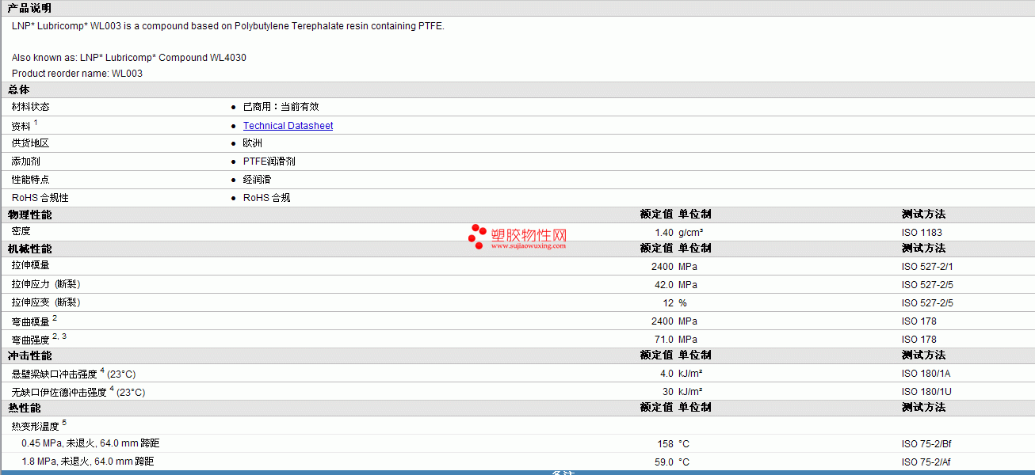Click the 物理性能 section header
1035x475 pixels.
point(30,215)
